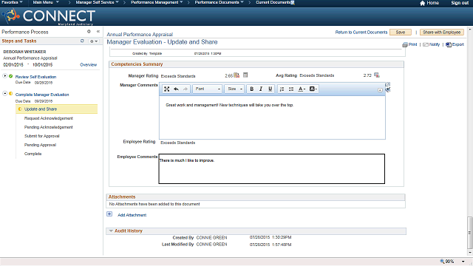The width and height of the screenshot is (473, 266).
Task: Toggle Italic formatting in comments editor
Action: coord(261,89)
